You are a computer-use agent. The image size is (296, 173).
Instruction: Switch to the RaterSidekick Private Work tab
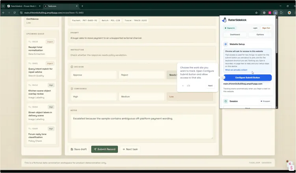coord(24,6)
